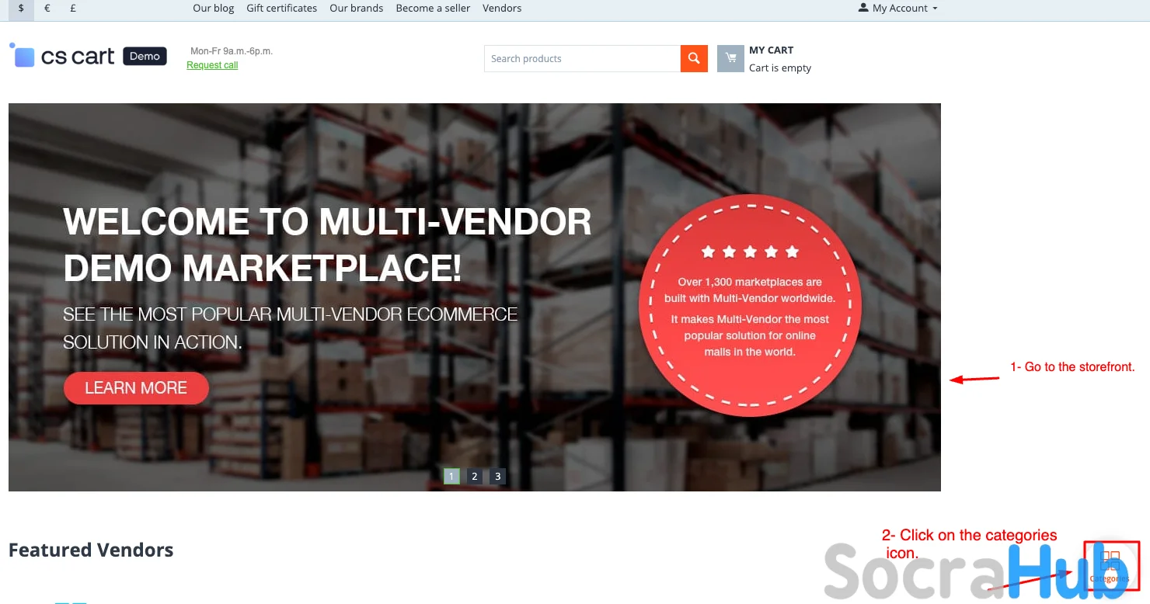Screen dimensions: 1150x604
Task: Click the Featured Vendors heading
Action: click(91, 550)
